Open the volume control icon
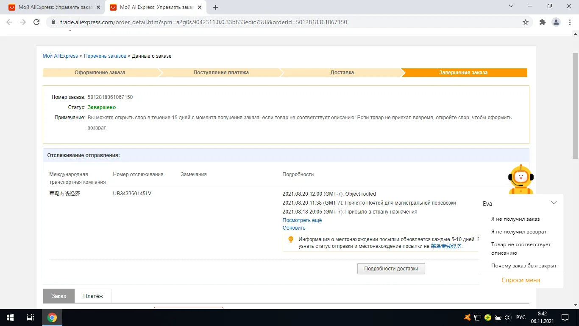 508,318
